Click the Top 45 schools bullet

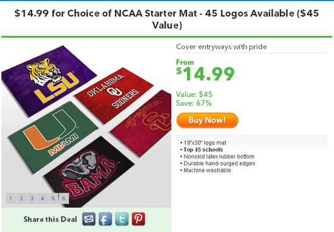(x=203, y=149)
